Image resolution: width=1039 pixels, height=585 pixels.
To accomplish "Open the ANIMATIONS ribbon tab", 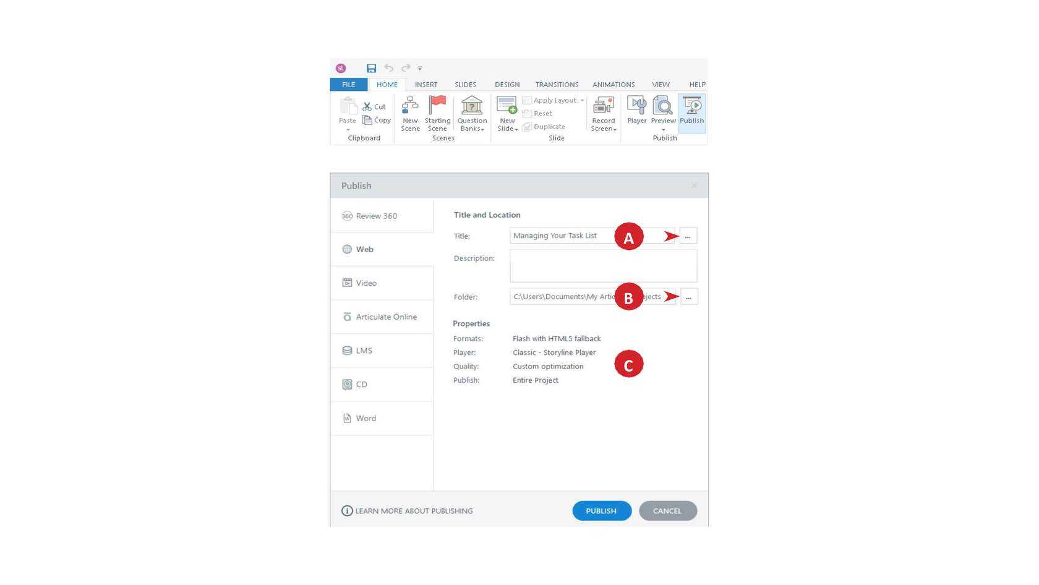I will click(614, 85).
